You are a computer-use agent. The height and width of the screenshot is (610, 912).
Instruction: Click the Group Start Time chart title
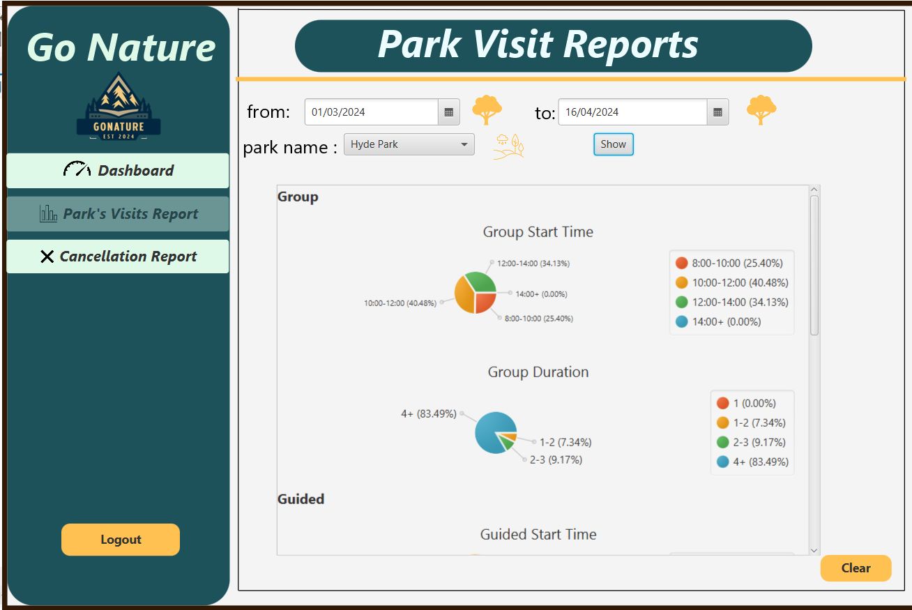point(538,232)
